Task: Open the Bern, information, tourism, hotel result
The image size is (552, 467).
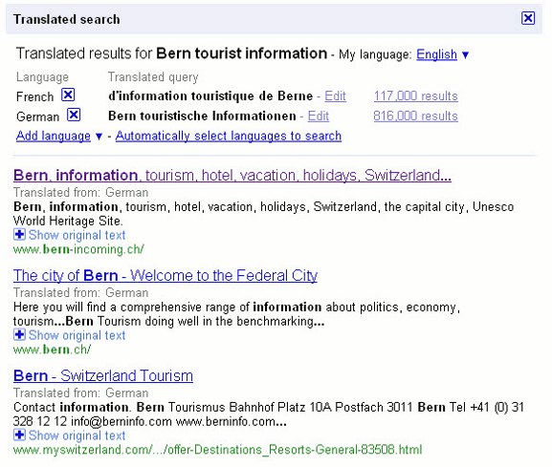Action: 232,176
